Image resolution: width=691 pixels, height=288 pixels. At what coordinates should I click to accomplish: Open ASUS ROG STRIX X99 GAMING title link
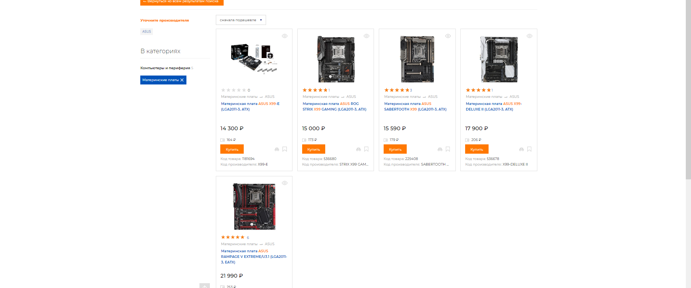[x=335, y=106]
